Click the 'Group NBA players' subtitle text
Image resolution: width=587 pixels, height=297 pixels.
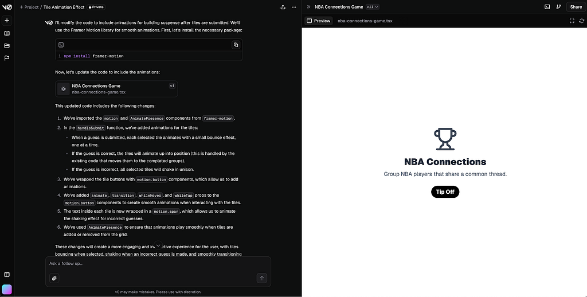click(x=445, y=174)
